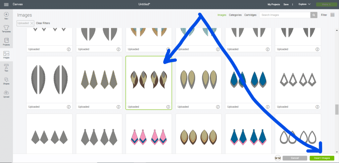The width and height of the screenshot is (339, 163).
Task: Select the brown triple-layer leaf earrings
Action: point(199,134)
